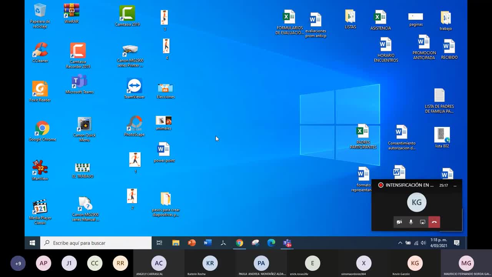Select the RECIBIDO Word document
Viewport: 492px width, 277px height.
(x=449, y=49)
